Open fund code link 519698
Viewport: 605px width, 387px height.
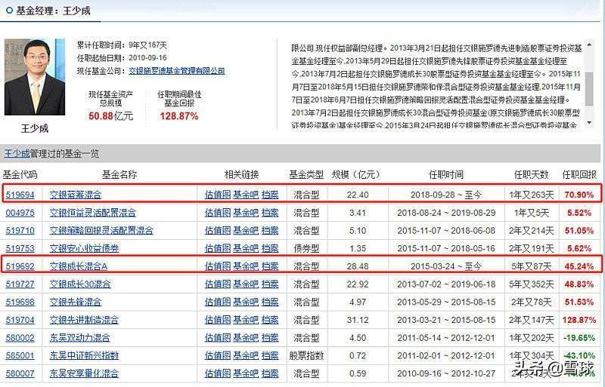coord(20,302)
